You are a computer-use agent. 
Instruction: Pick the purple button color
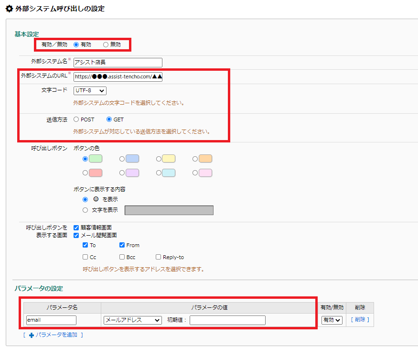click(x=132, y=173)
